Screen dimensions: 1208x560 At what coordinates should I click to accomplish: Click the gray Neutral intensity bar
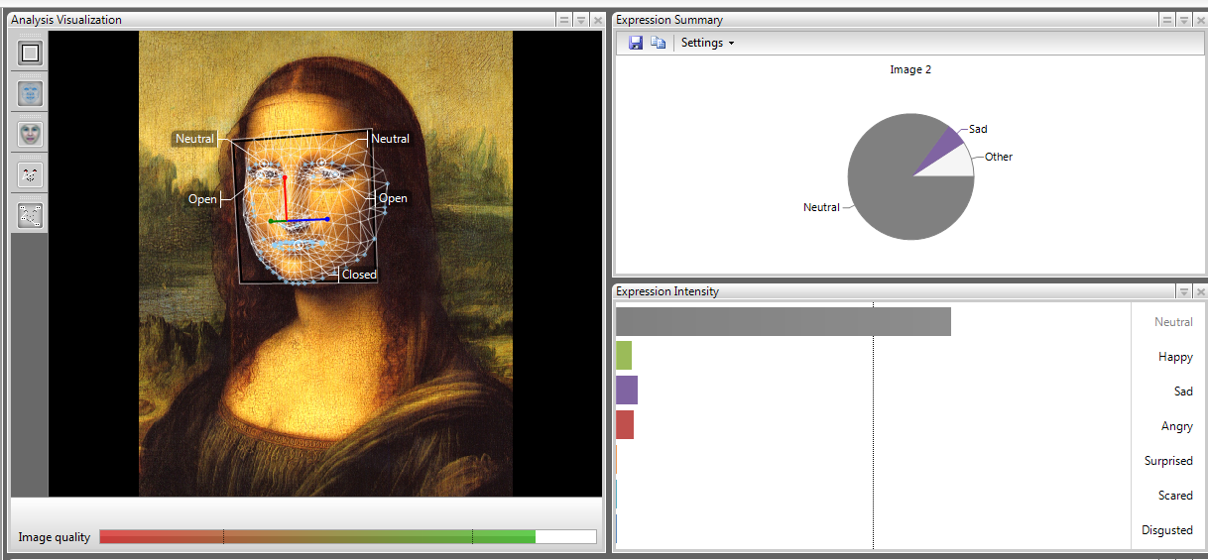click(x=784, y=321)
